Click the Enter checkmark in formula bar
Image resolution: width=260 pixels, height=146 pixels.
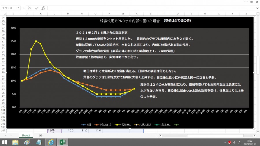[x=37, y=8]
